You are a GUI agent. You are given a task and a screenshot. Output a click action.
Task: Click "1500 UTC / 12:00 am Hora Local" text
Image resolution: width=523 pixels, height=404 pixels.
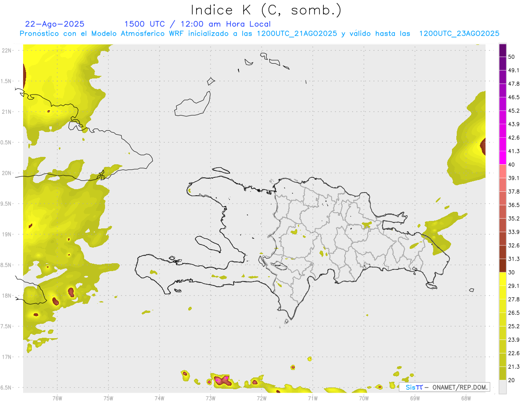(x=197, y=24)
